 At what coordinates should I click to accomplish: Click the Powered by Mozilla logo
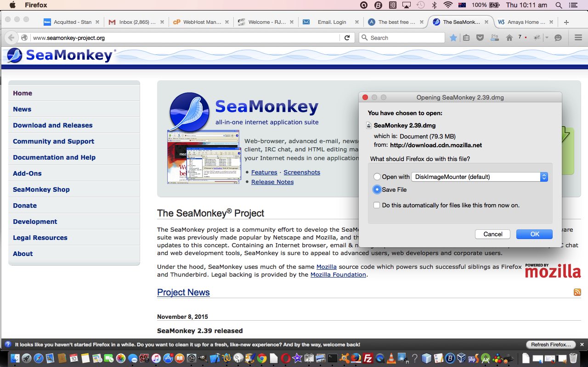pyautogui.click(x=553, y=270)
